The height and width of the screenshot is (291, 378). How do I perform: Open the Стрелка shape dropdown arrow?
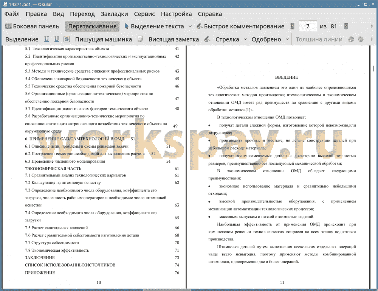(x=245, y=39)
